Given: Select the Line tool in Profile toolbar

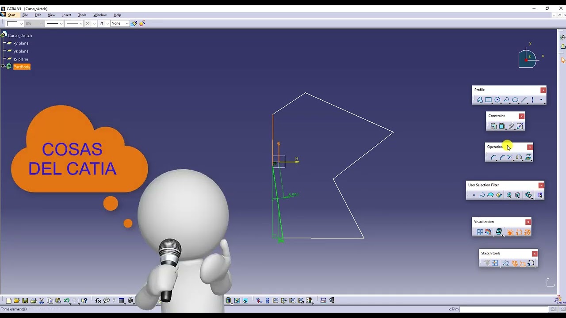Looking at the screenshot, I should click(524, 100).
